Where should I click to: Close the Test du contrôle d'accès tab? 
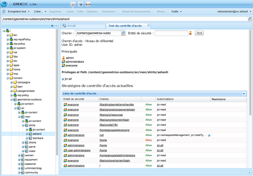pos(148,25)
